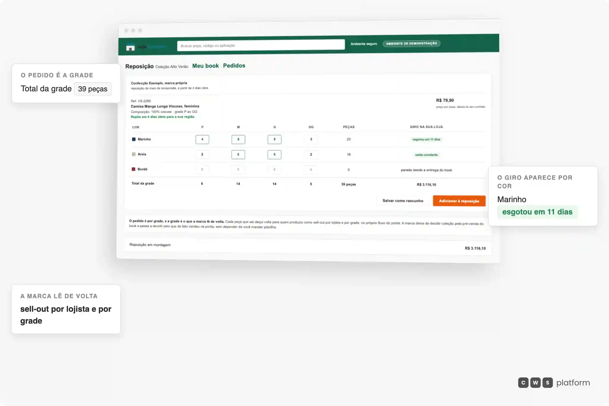Viewport: 609px width, 406px height.
Task: Click 'parada desde a entrega do book' text
Action: pos(426,170)
